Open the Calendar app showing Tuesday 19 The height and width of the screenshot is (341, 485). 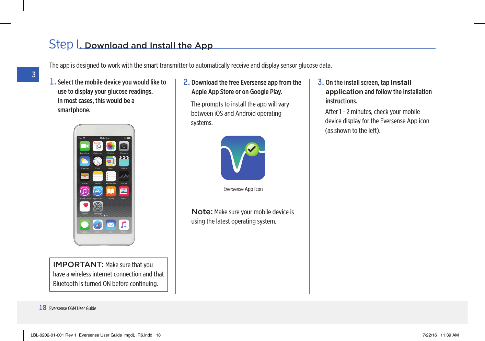coord(98,146)
